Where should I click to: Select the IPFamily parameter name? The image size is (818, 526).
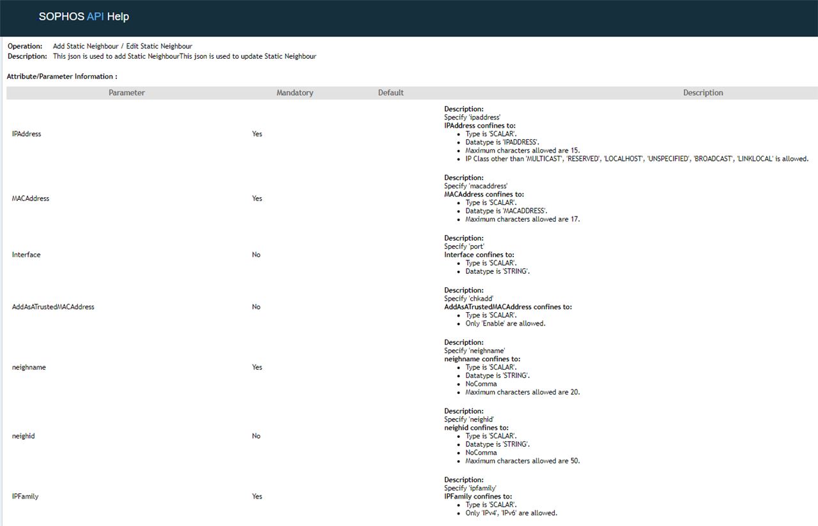26,497
